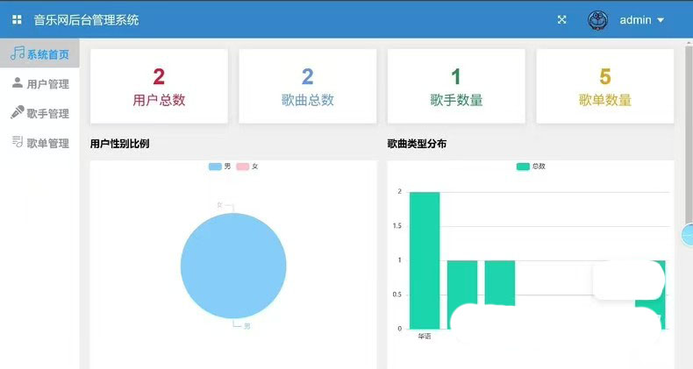Open the 用户管理 menu item

[47, 84]
